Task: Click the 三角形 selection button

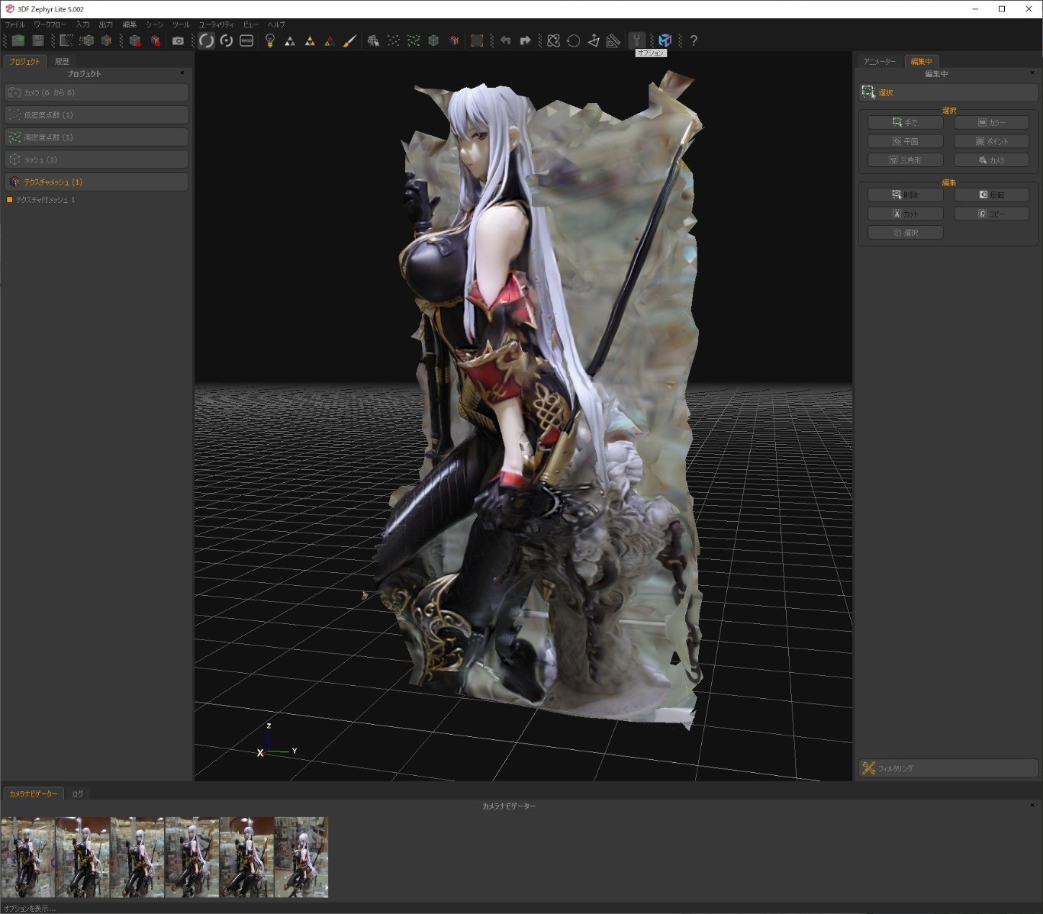Action: point(906,160)
